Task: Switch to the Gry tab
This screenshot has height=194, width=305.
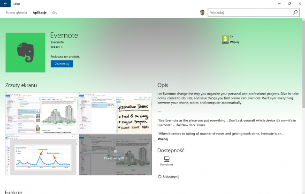Action: 54,13
